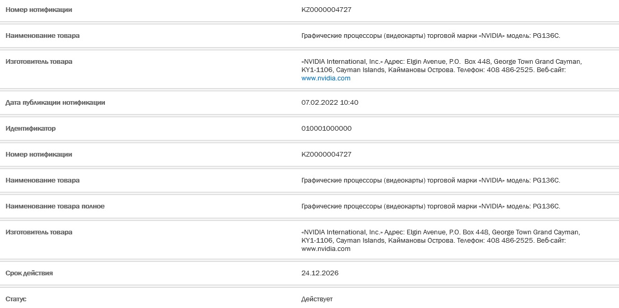
Task: Select the status value Действует
Action: tap(317, 299)
